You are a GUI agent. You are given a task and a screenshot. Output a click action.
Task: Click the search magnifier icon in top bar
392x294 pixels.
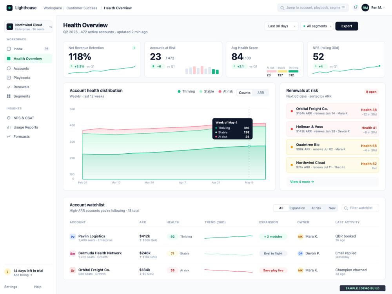coord(282,8)
